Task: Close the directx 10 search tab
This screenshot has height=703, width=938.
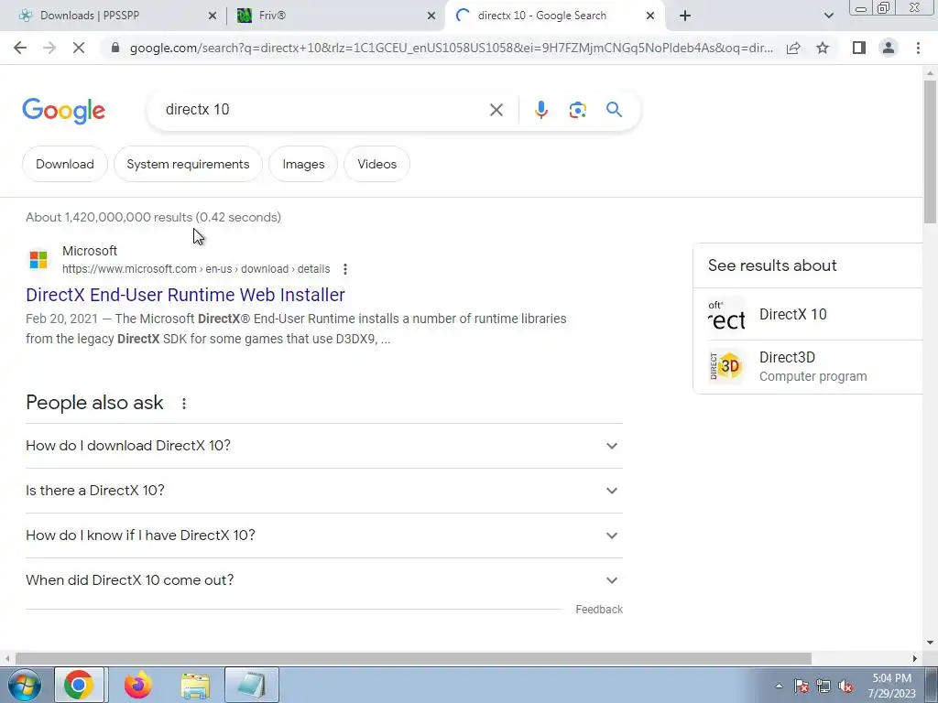Action: [650, 16]
